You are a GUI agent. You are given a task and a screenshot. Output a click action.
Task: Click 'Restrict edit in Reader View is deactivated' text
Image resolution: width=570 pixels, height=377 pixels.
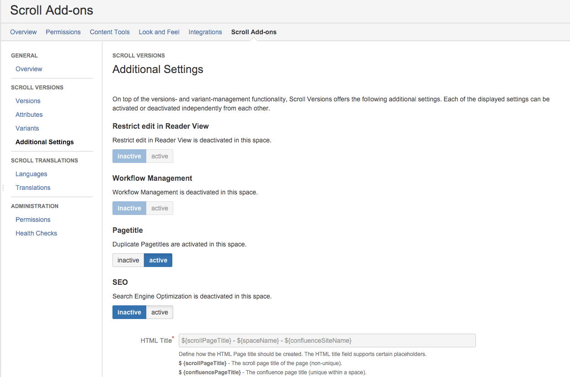click(192, 140)
